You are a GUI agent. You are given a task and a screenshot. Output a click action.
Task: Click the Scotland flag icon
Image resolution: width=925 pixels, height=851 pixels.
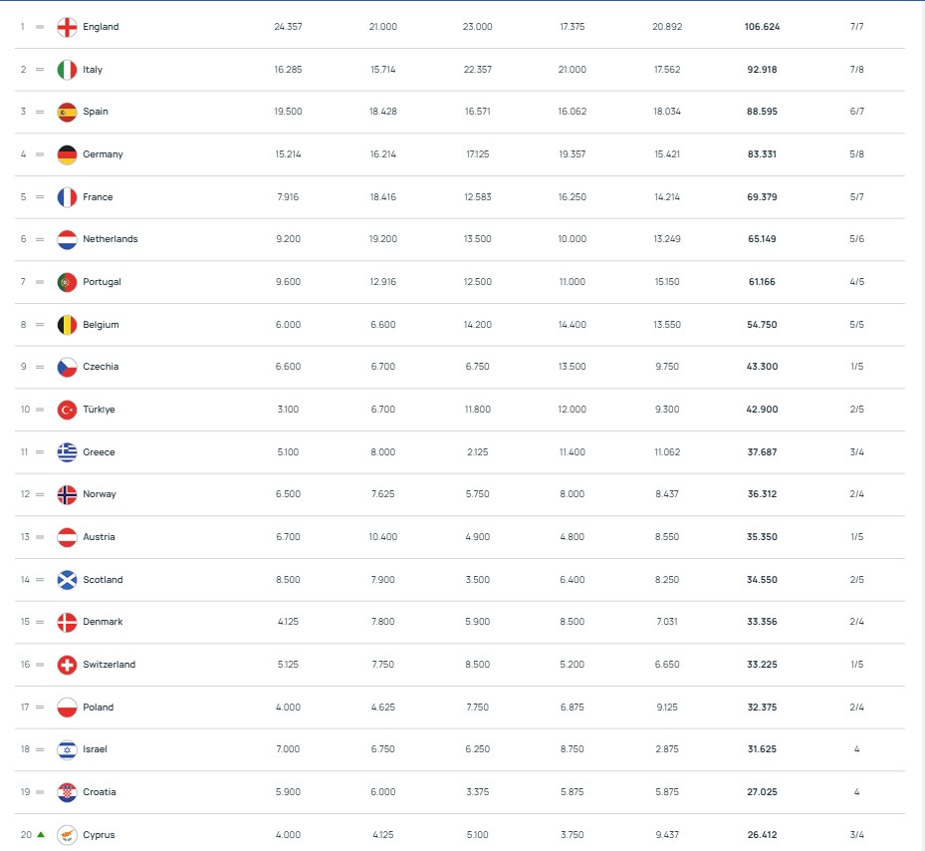(x=67, y=580)
